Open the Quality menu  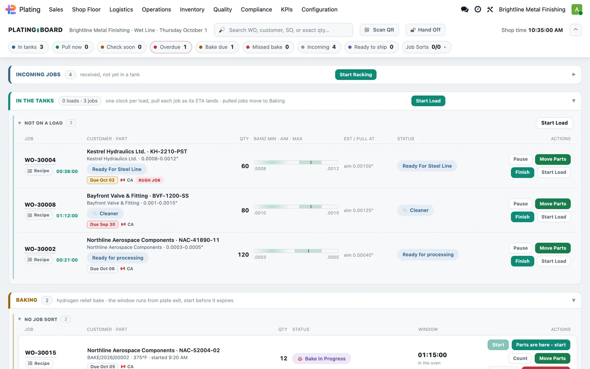tap(222, 9)
